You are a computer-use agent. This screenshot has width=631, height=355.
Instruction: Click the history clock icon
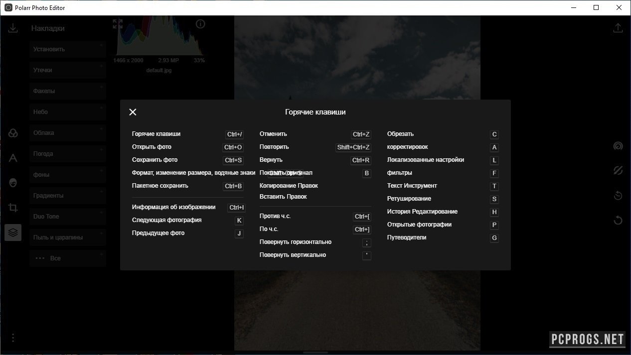tap(618, 195)
